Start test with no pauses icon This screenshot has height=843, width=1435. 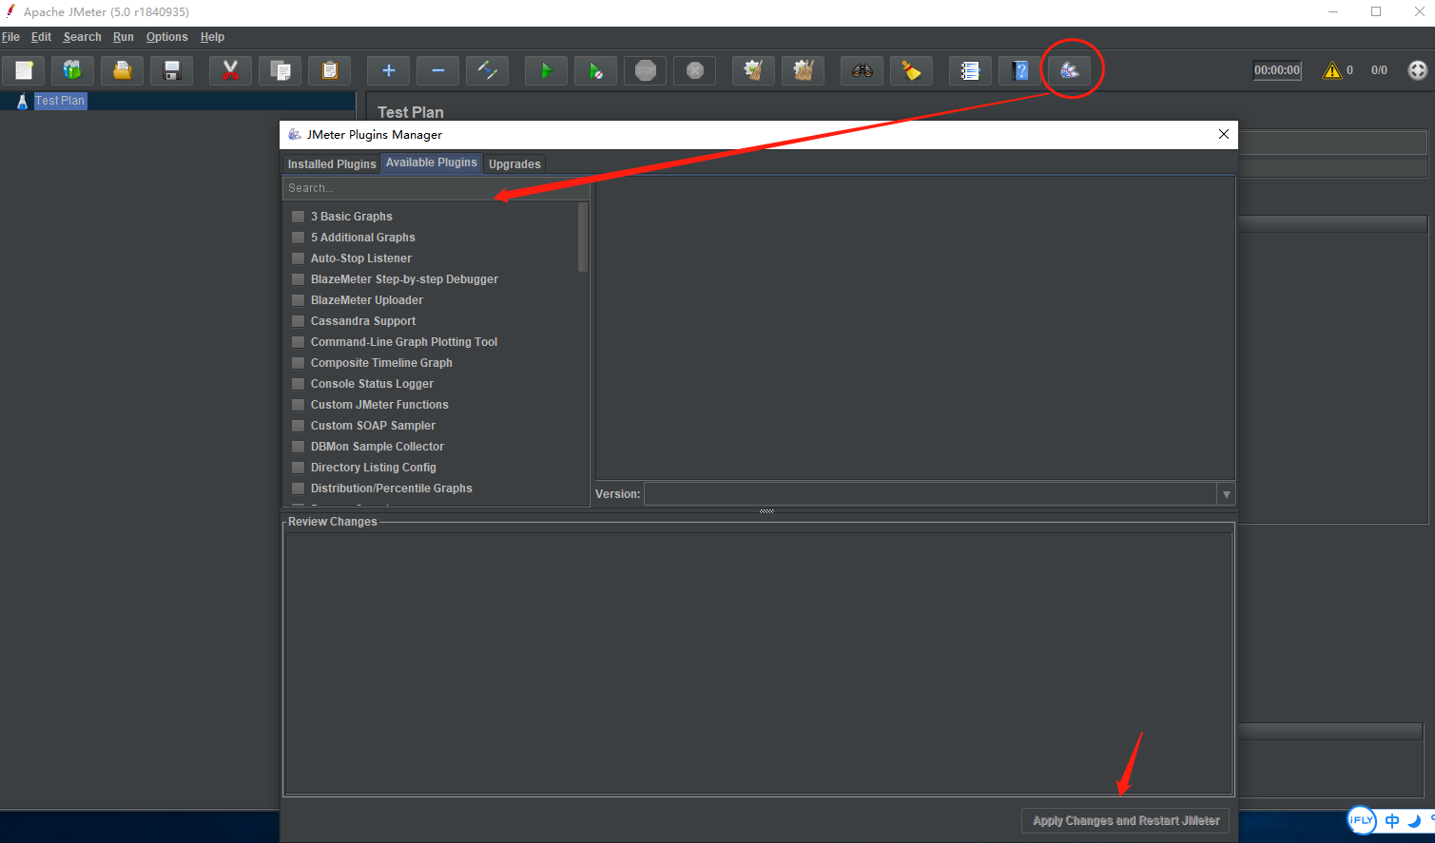point(595,70)
